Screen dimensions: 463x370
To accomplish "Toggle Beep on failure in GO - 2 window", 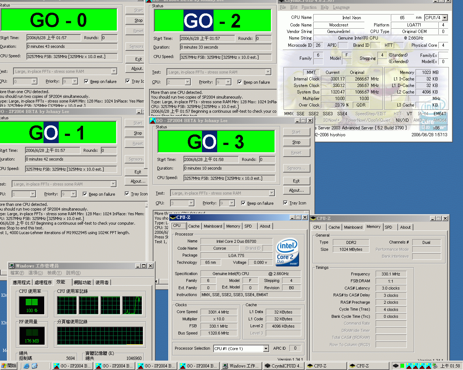I will tap(240, 82).
